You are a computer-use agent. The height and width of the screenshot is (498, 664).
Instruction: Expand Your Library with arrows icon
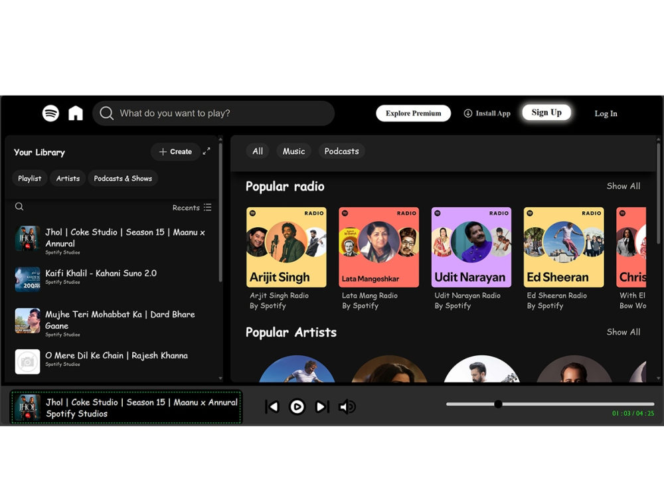[x=207, y=151]
